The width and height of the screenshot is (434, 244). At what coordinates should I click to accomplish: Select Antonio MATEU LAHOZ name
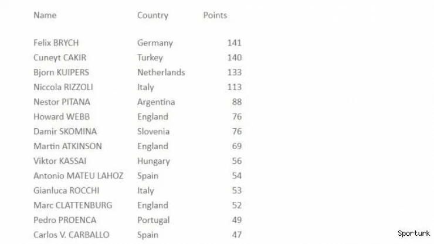coord(79,176)
